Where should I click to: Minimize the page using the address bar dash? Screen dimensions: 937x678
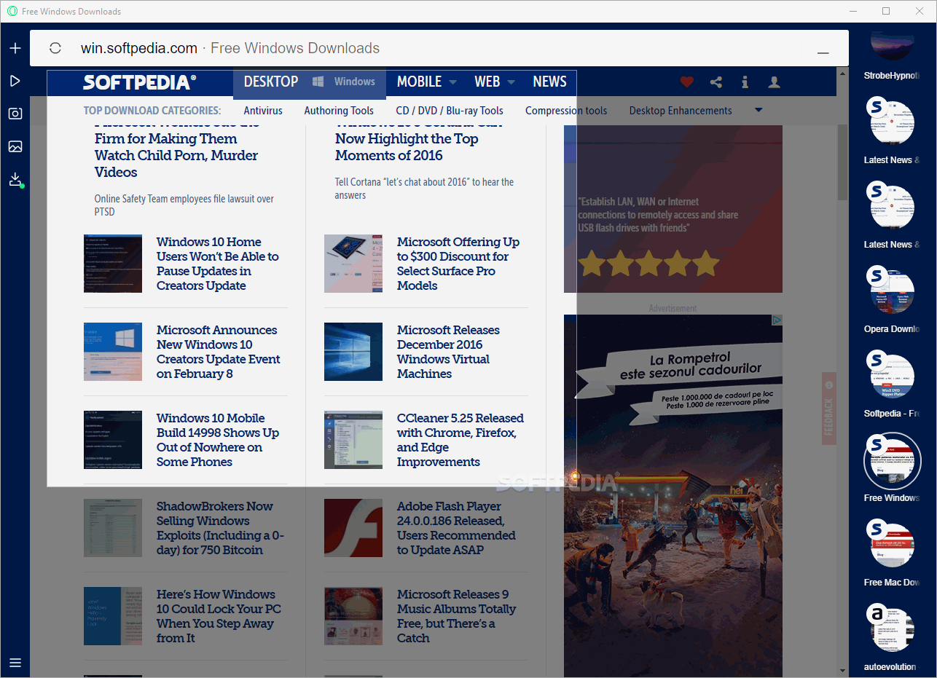823,53
